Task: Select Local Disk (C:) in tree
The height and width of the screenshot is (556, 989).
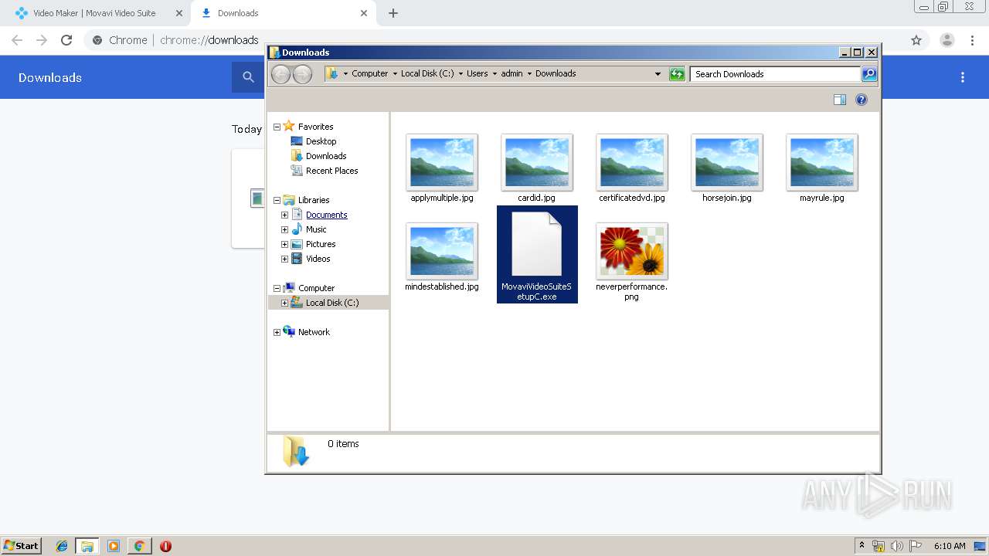Action: pyautogui.click(x=332, y=303)
